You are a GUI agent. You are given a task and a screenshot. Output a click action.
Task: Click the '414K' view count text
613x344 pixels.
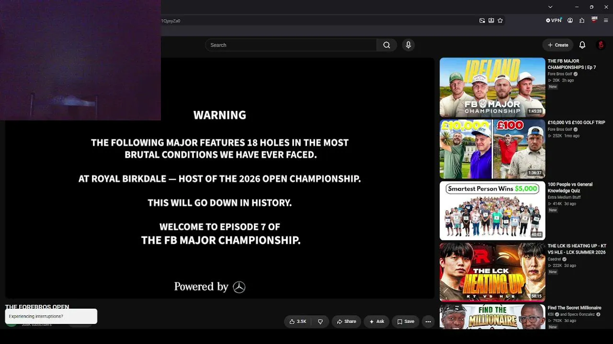click(557, 204)
